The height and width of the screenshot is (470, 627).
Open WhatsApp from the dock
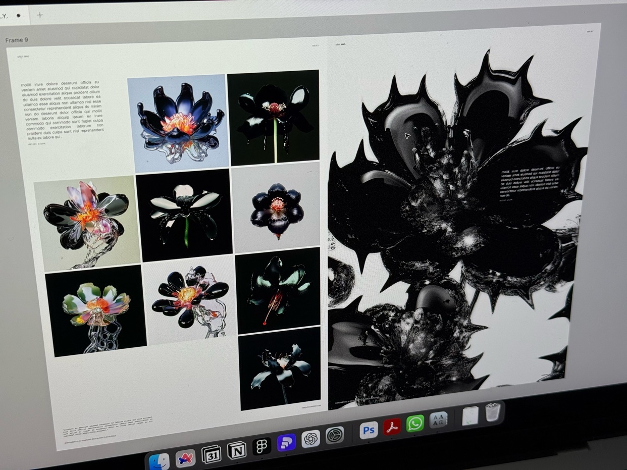415,423
